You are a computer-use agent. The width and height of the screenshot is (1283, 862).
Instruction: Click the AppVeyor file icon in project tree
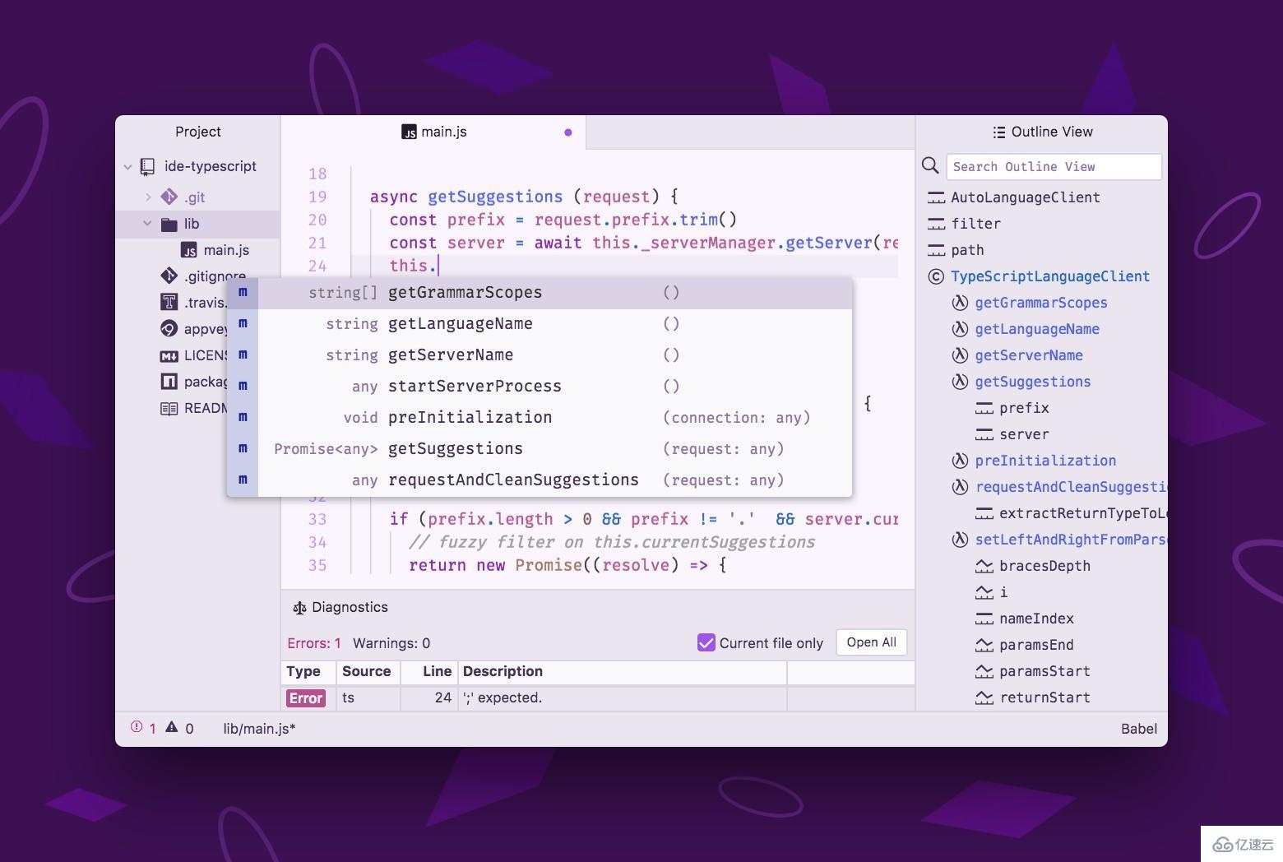pyautogui.click(x=169, y=328)
